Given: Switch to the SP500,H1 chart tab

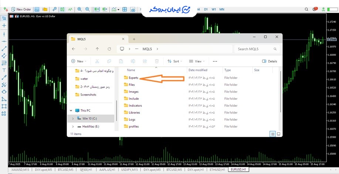Looking at the screenshot, I should point(86,170).
